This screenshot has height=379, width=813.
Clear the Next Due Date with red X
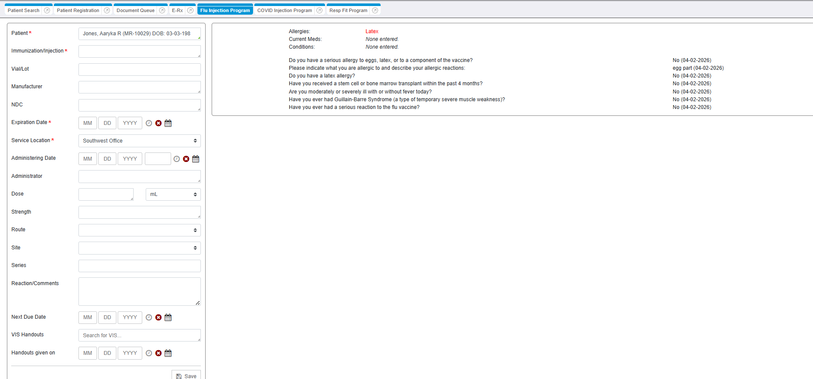(x=158, y=317)
